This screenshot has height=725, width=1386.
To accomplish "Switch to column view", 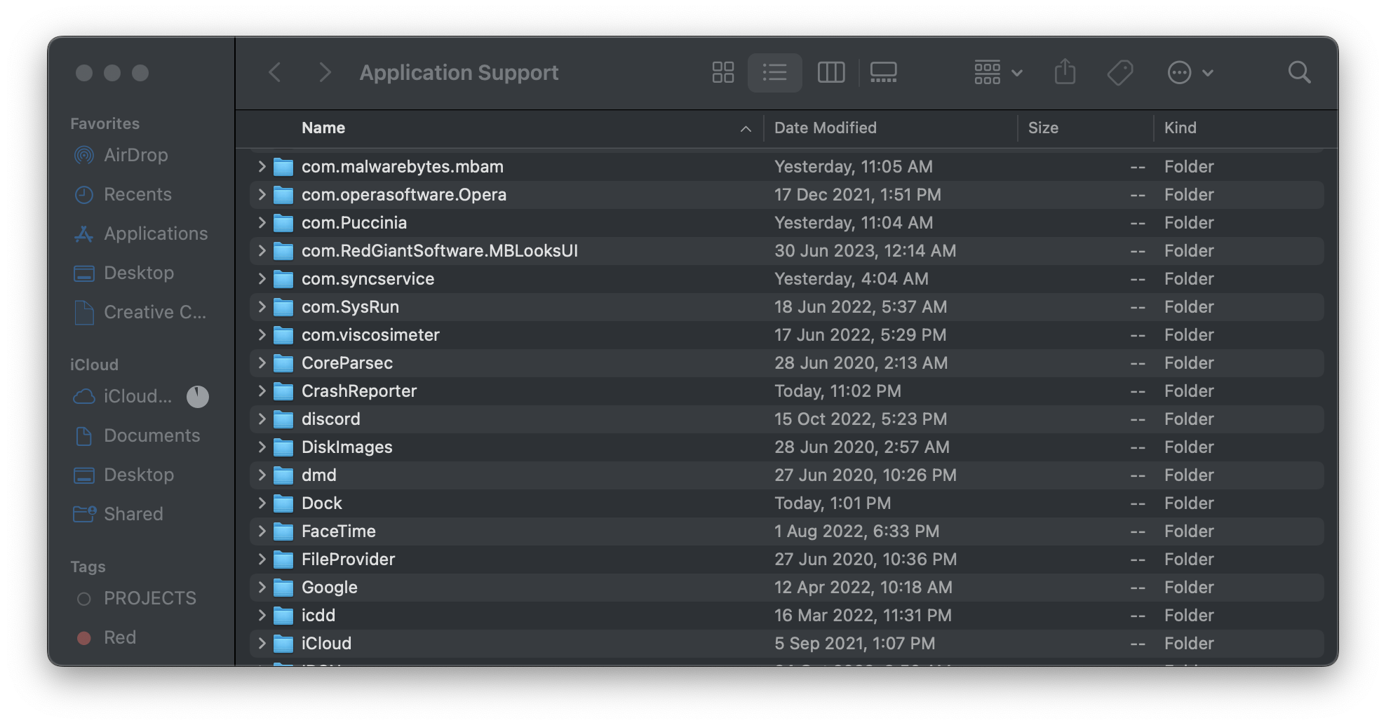I will pos(831,72).
